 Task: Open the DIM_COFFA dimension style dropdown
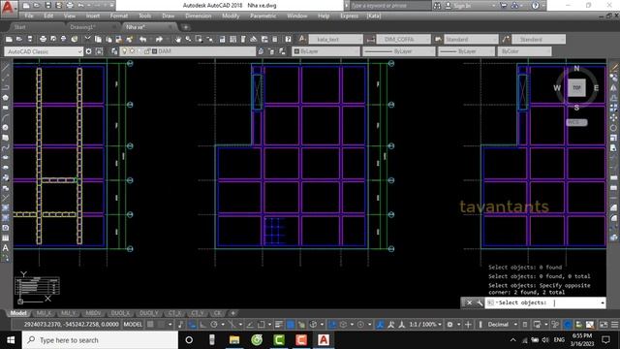[404, 39]
